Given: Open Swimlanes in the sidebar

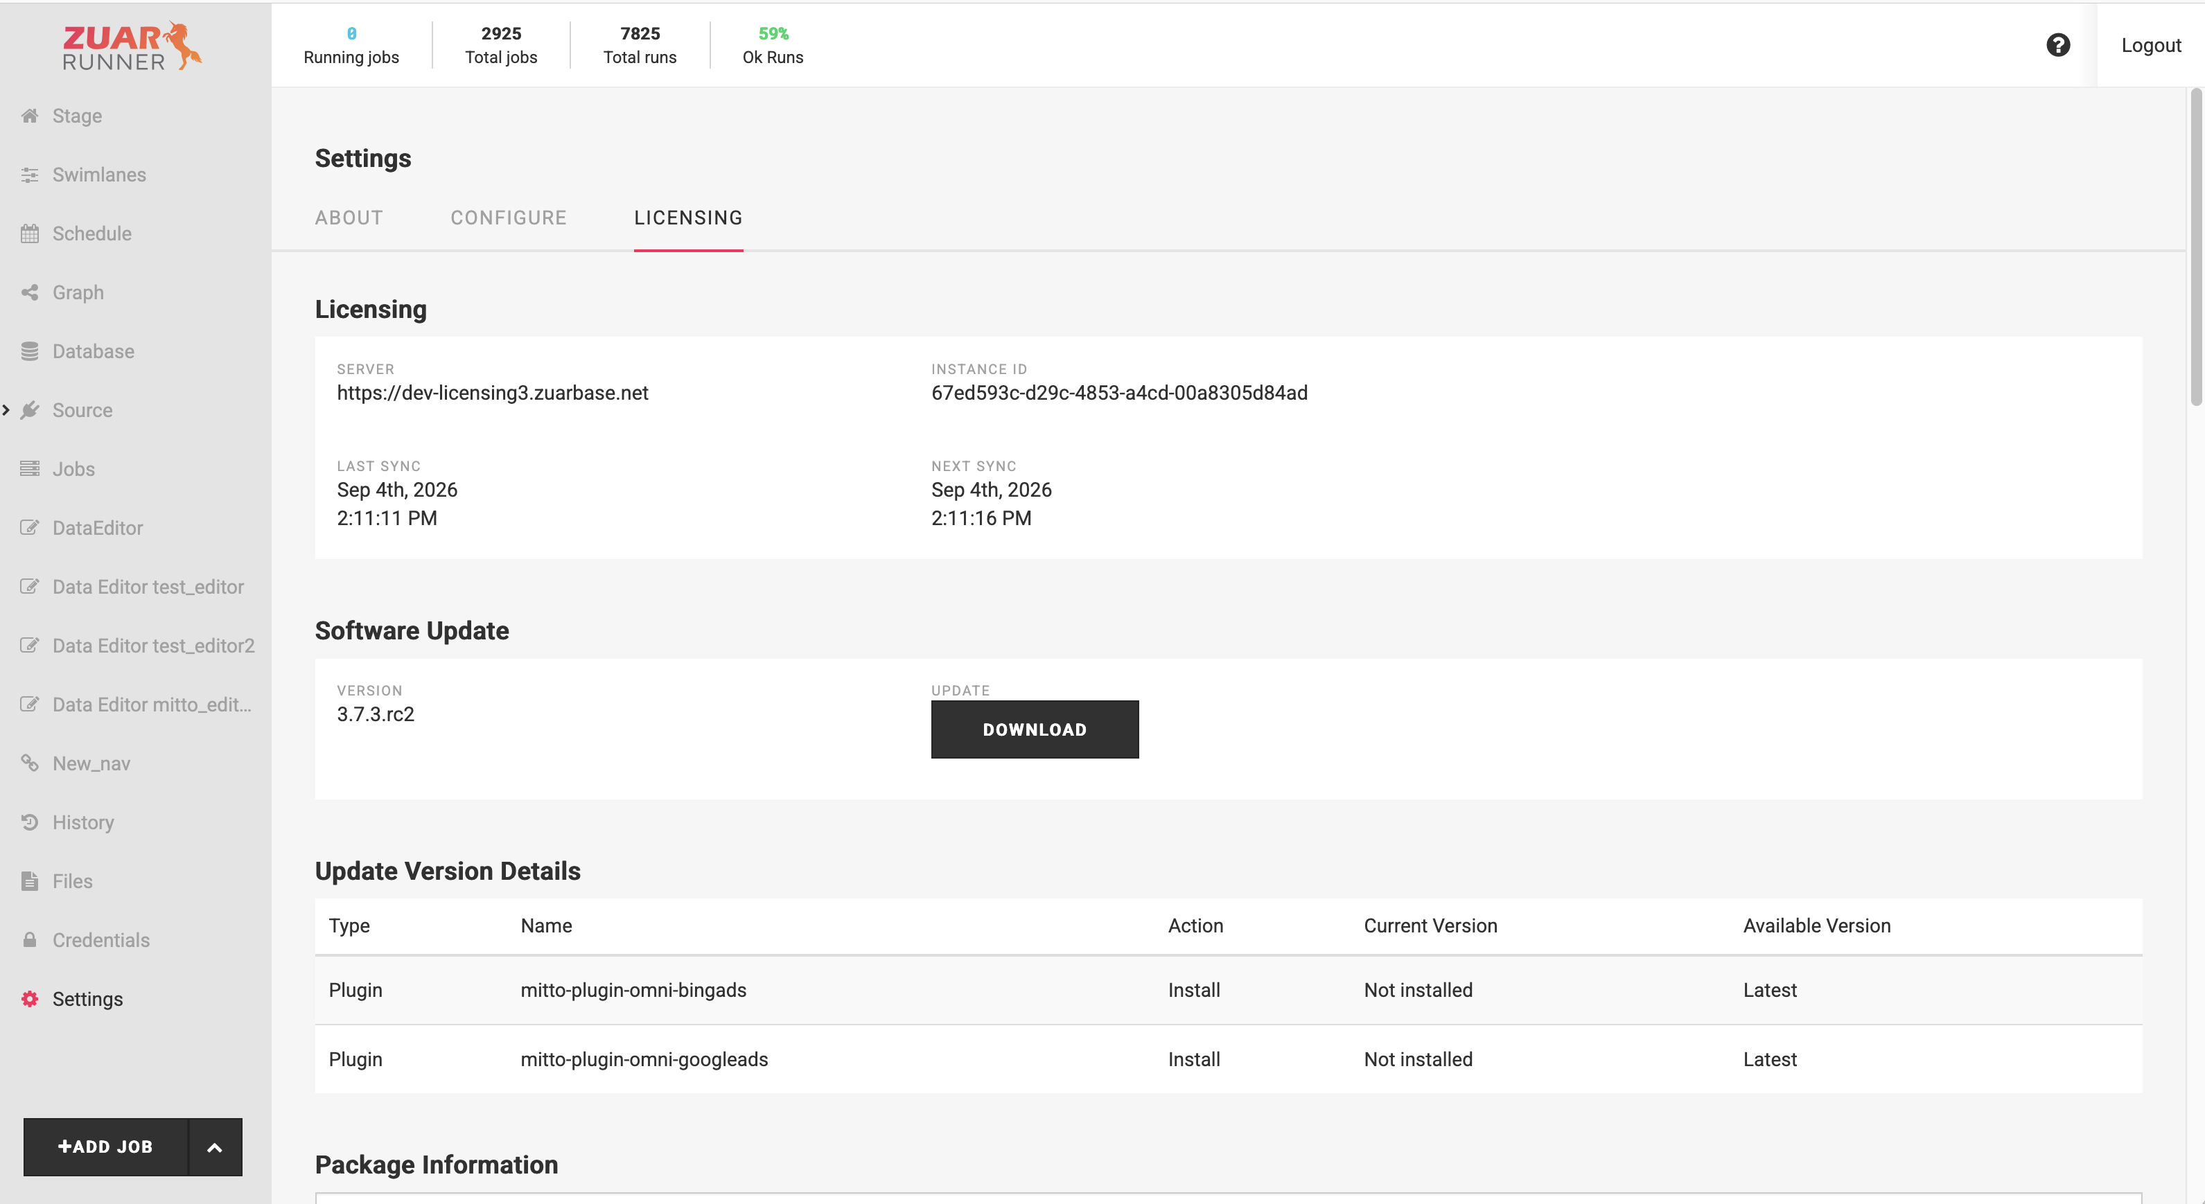Looking at the screenshot, I should [99, 175].
